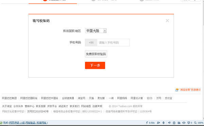Open the 全球速卖通 footer link
Screen dimensions: 204x126
point(68,98)
